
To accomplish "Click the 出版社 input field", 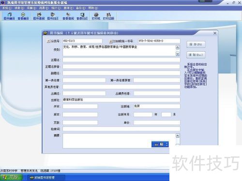I will pyautogui.click(x=121, y=100).
